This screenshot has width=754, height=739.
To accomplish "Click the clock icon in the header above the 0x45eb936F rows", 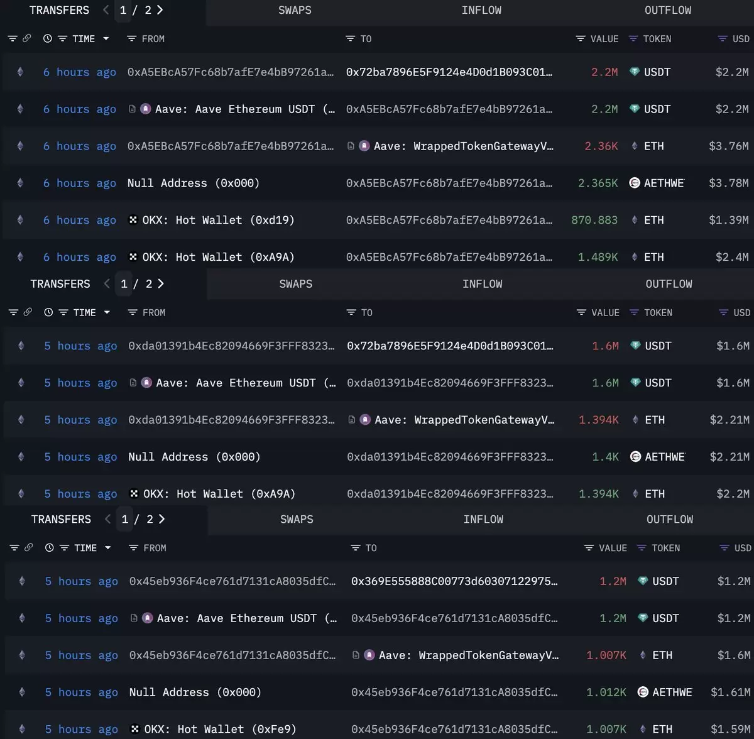I will (50, 548).
